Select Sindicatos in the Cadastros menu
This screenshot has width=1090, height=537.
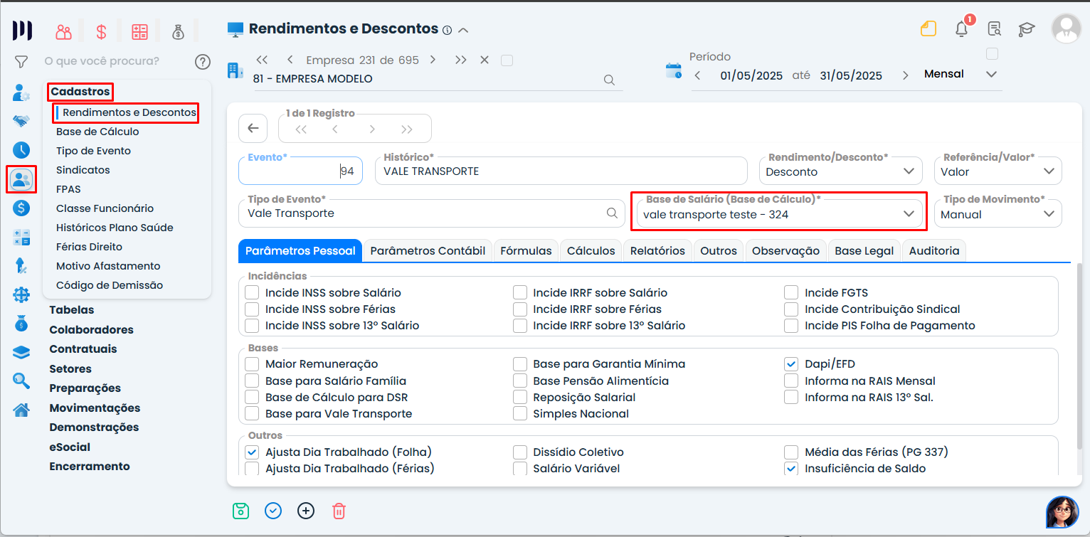83,170
